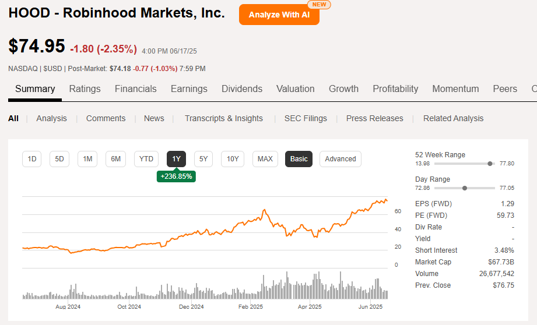
Task: Open the Valuation tab
Action: 295,89
